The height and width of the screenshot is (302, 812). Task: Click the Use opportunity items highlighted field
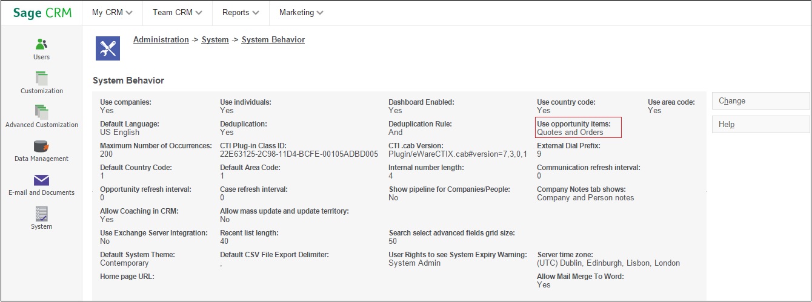coord(578,128)
